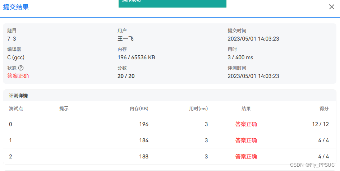Click the score 12 / 12
The width and height of the screenshot is (340, 171).
coord(321,124)
